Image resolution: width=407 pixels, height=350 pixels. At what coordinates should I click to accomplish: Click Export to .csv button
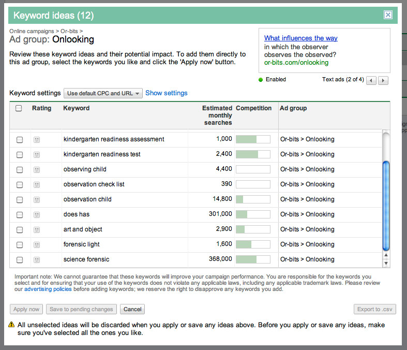pyautogui.click(x=374, y=309)
